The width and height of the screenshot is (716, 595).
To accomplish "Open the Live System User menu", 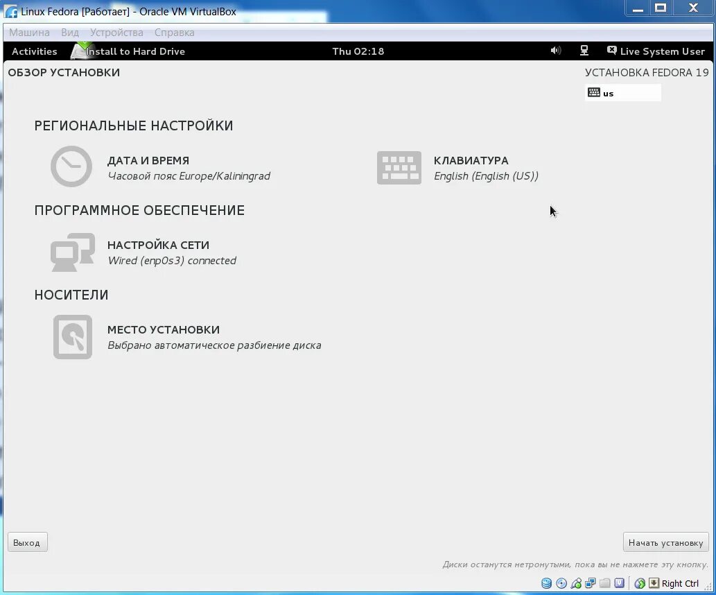I will 662,51.
